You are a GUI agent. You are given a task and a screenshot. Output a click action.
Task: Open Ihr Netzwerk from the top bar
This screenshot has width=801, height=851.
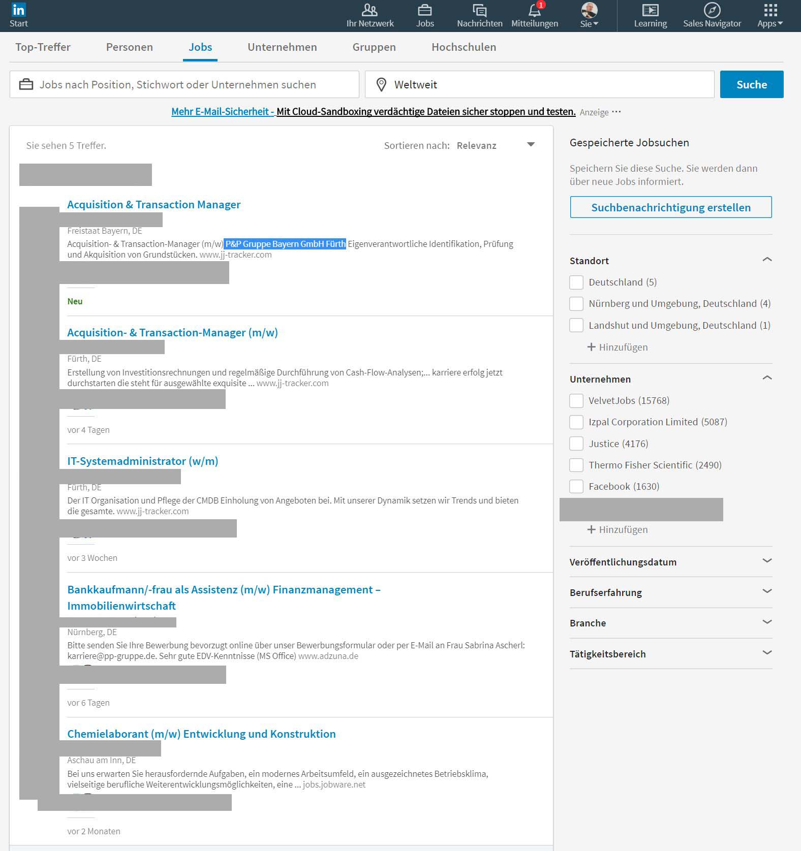pyautogui.click(x=369, y=15)
